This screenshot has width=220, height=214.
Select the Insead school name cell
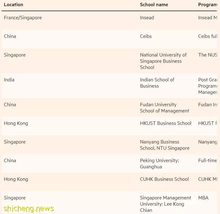click(147, 18)
